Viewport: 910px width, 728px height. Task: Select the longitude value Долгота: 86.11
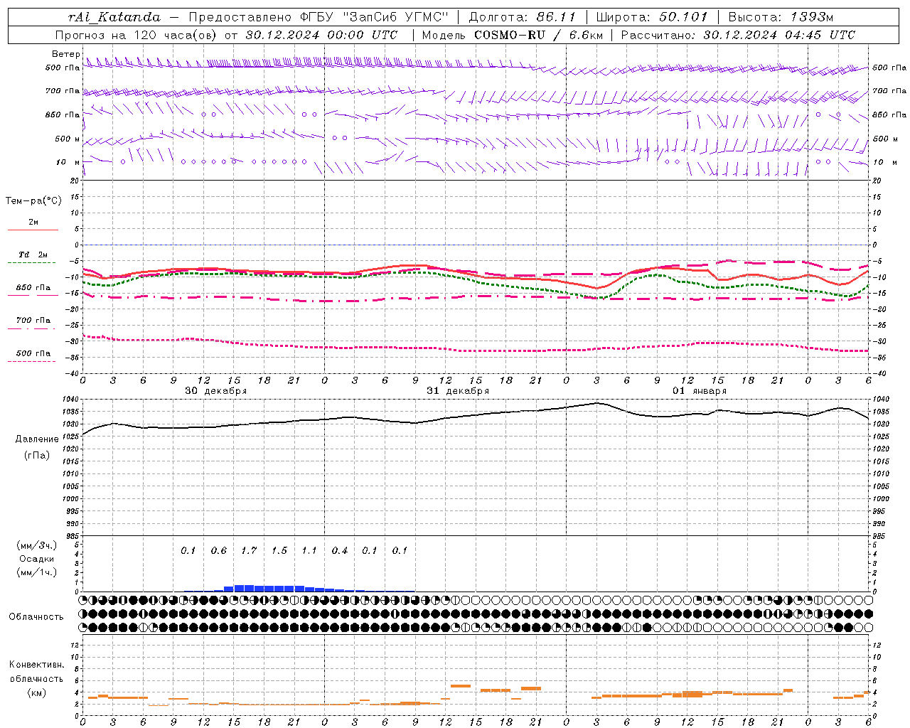[x=521, y=17]
